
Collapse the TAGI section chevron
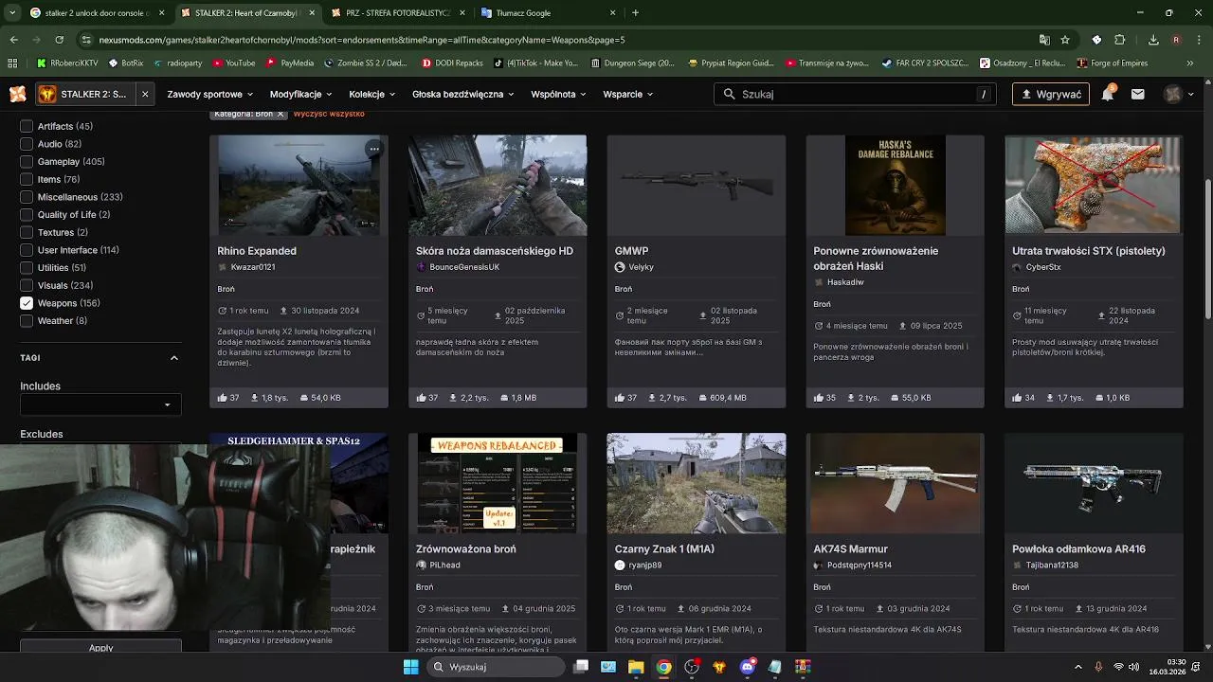point(173,358)
